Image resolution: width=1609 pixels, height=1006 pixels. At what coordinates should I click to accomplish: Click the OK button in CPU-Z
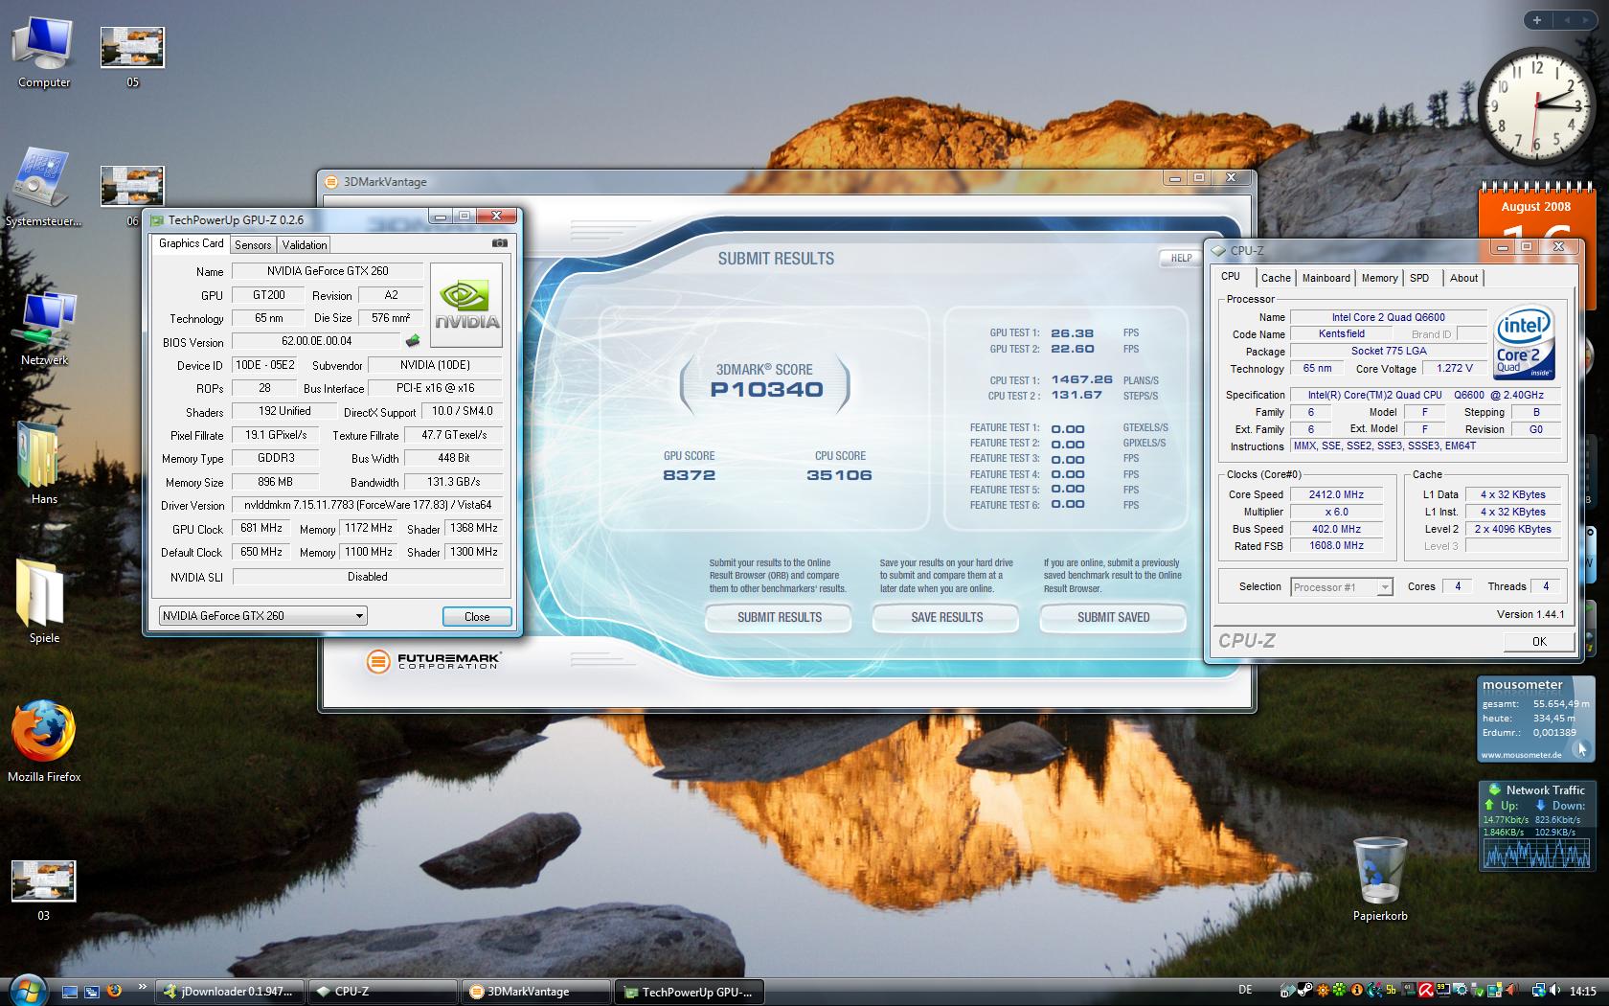(1539, 642)
